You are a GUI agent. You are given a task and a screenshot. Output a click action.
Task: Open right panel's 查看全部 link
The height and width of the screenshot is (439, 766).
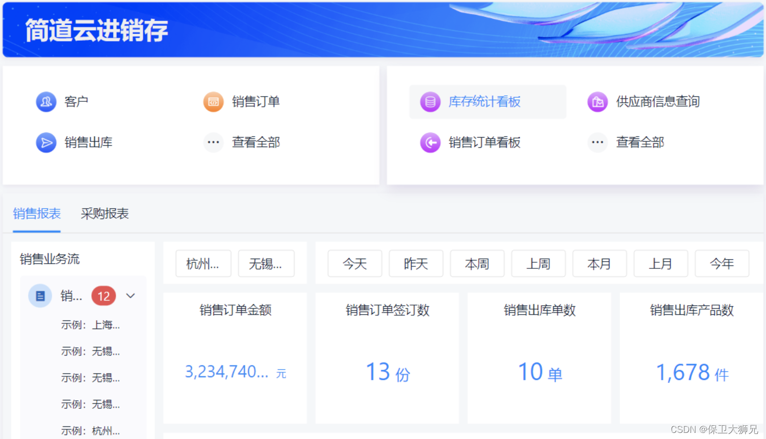pos(640,143)
